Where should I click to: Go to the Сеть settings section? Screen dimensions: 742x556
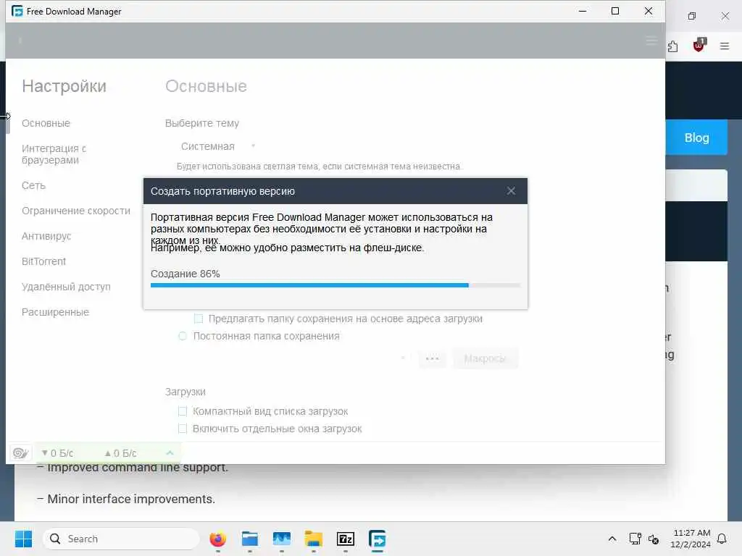pos(33,186)
